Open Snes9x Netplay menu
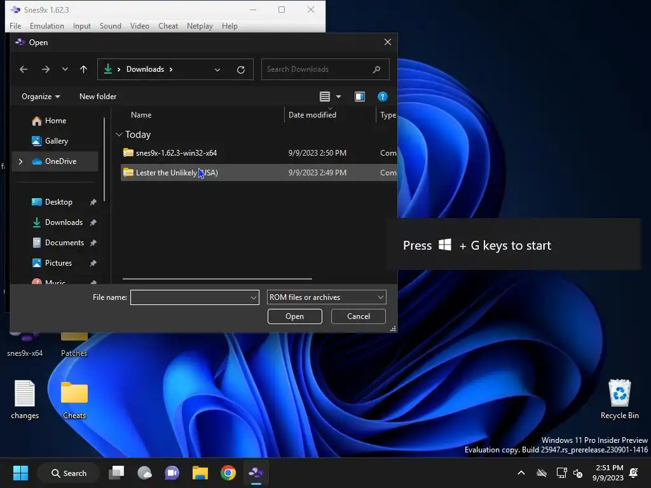 tap(200, 25)
